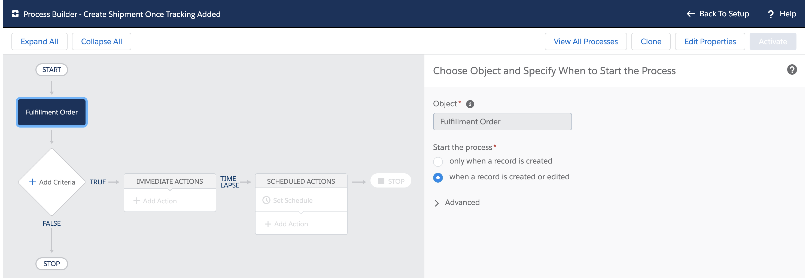The height and width of the screenshot is (278, 809).
Task: Expand the Advanced section
Action: (x=437, y=203)
